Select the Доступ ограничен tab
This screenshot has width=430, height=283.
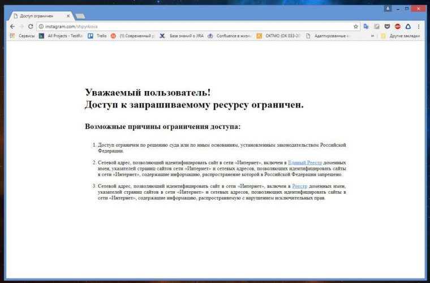pos(41,16)
